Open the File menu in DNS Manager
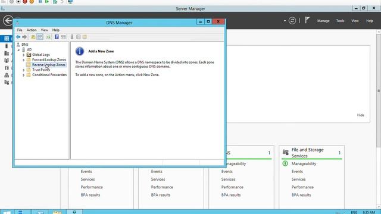This screenshot has width=381, height=214. (x=20, y=30)
